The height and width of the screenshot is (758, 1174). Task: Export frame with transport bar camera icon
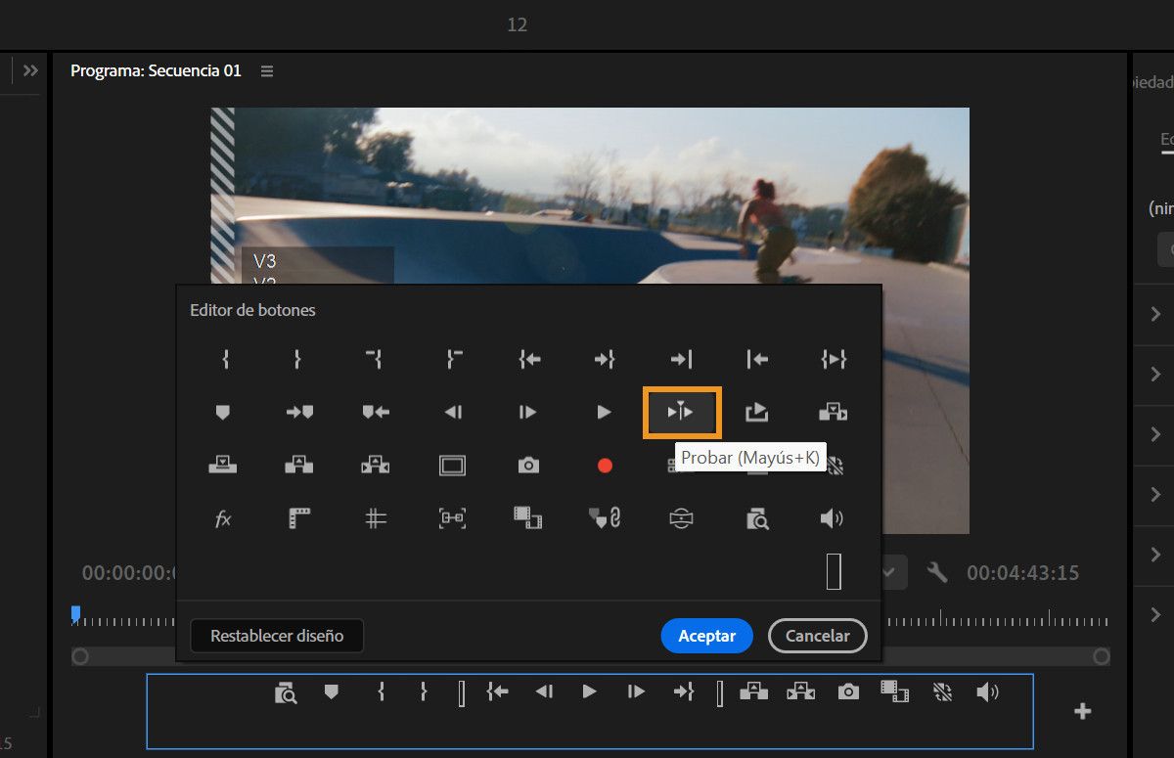click(848, 692)
